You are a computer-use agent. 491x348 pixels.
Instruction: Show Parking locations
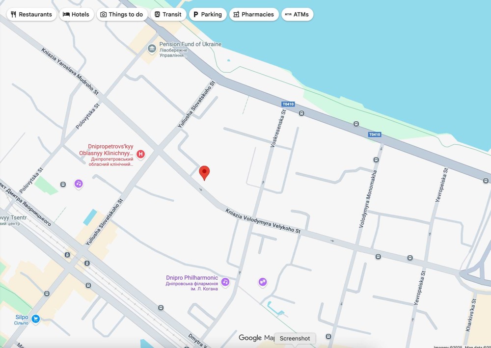(x=208, y=14)
